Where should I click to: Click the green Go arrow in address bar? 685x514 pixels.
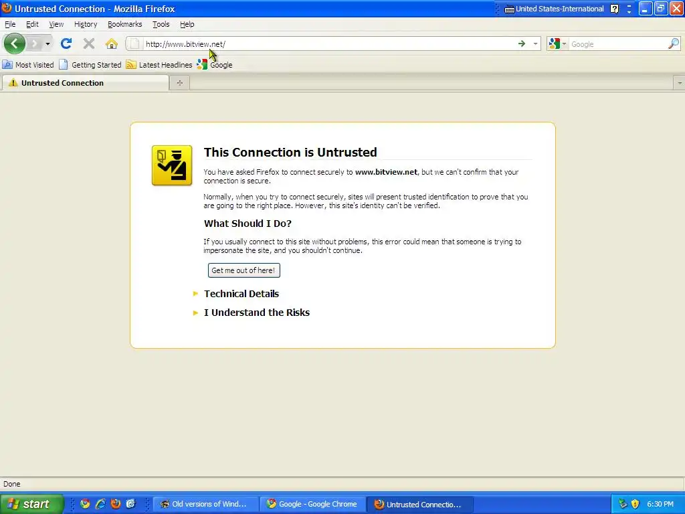[x=521, y=44]
